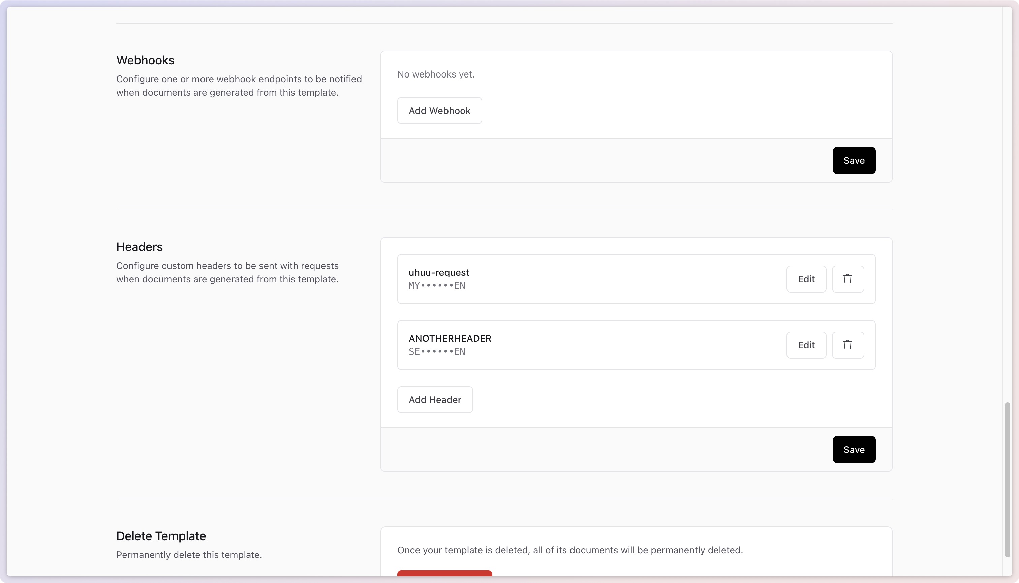The image size is (1019, 583).
Task: Click the masked value MY••••••EN
Action: click(x=436, y=286)
